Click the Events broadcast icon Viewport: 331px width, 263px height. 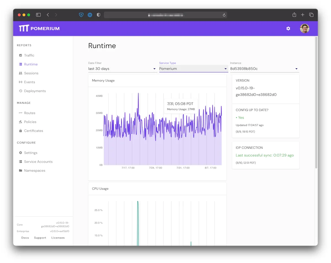pos(21,82)
